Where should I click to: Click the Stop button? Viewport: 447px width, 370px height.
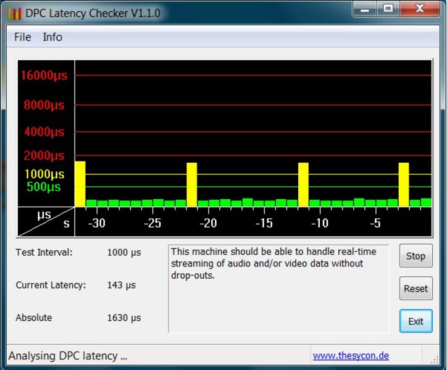pos(416,256)
